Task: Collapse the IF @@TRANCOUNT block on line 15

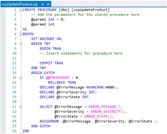Action: click(21, 78)
